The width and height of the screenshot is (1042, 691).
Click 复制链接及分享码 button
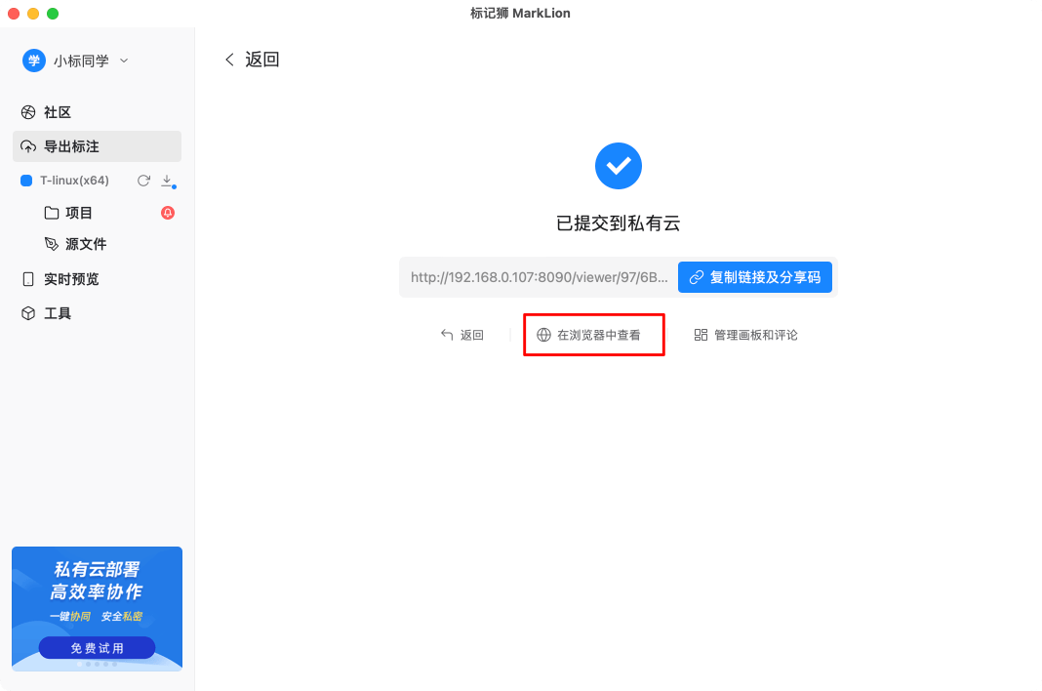pos(755,277)
